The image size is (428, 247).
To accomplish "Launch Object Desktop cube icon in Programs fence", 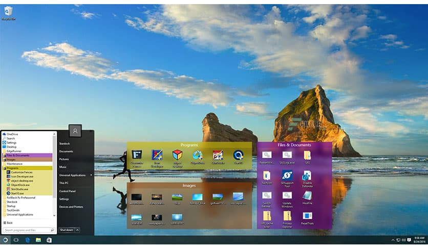I will point(177,155).
